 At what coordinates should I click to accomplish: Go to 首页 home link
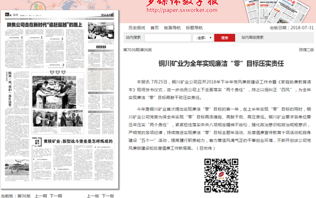point(154,28)
